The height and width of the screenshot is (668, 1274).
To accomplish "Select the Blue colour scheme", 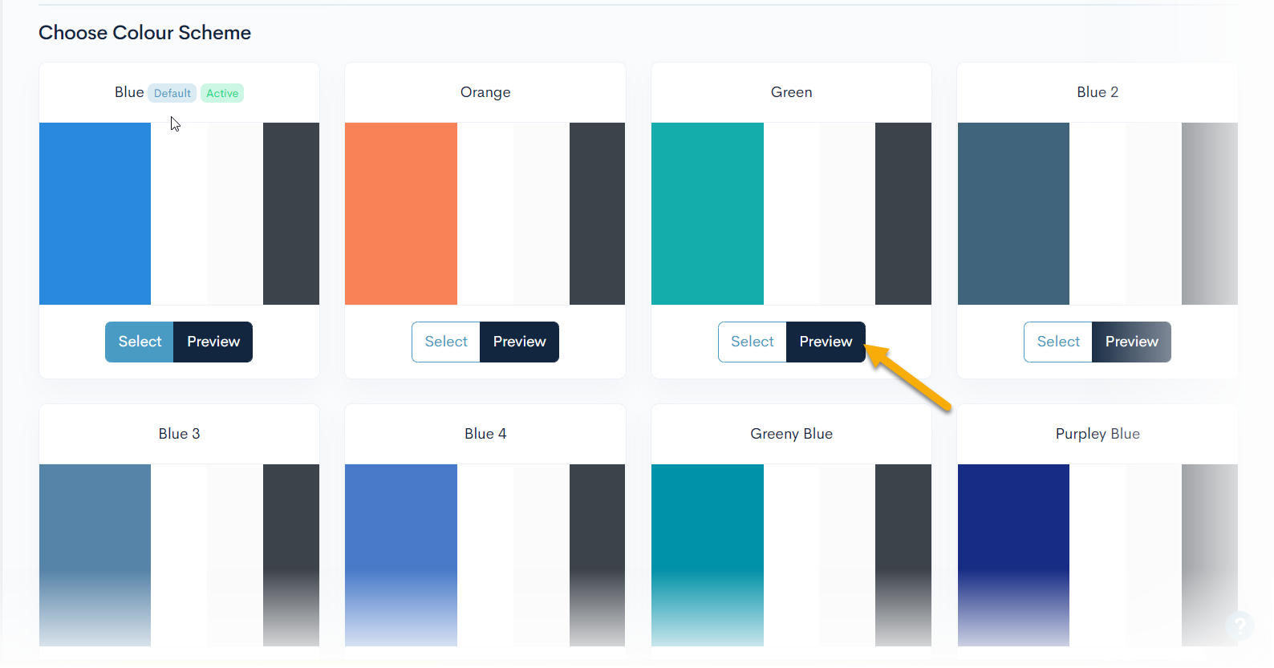I will coord(140,342).
